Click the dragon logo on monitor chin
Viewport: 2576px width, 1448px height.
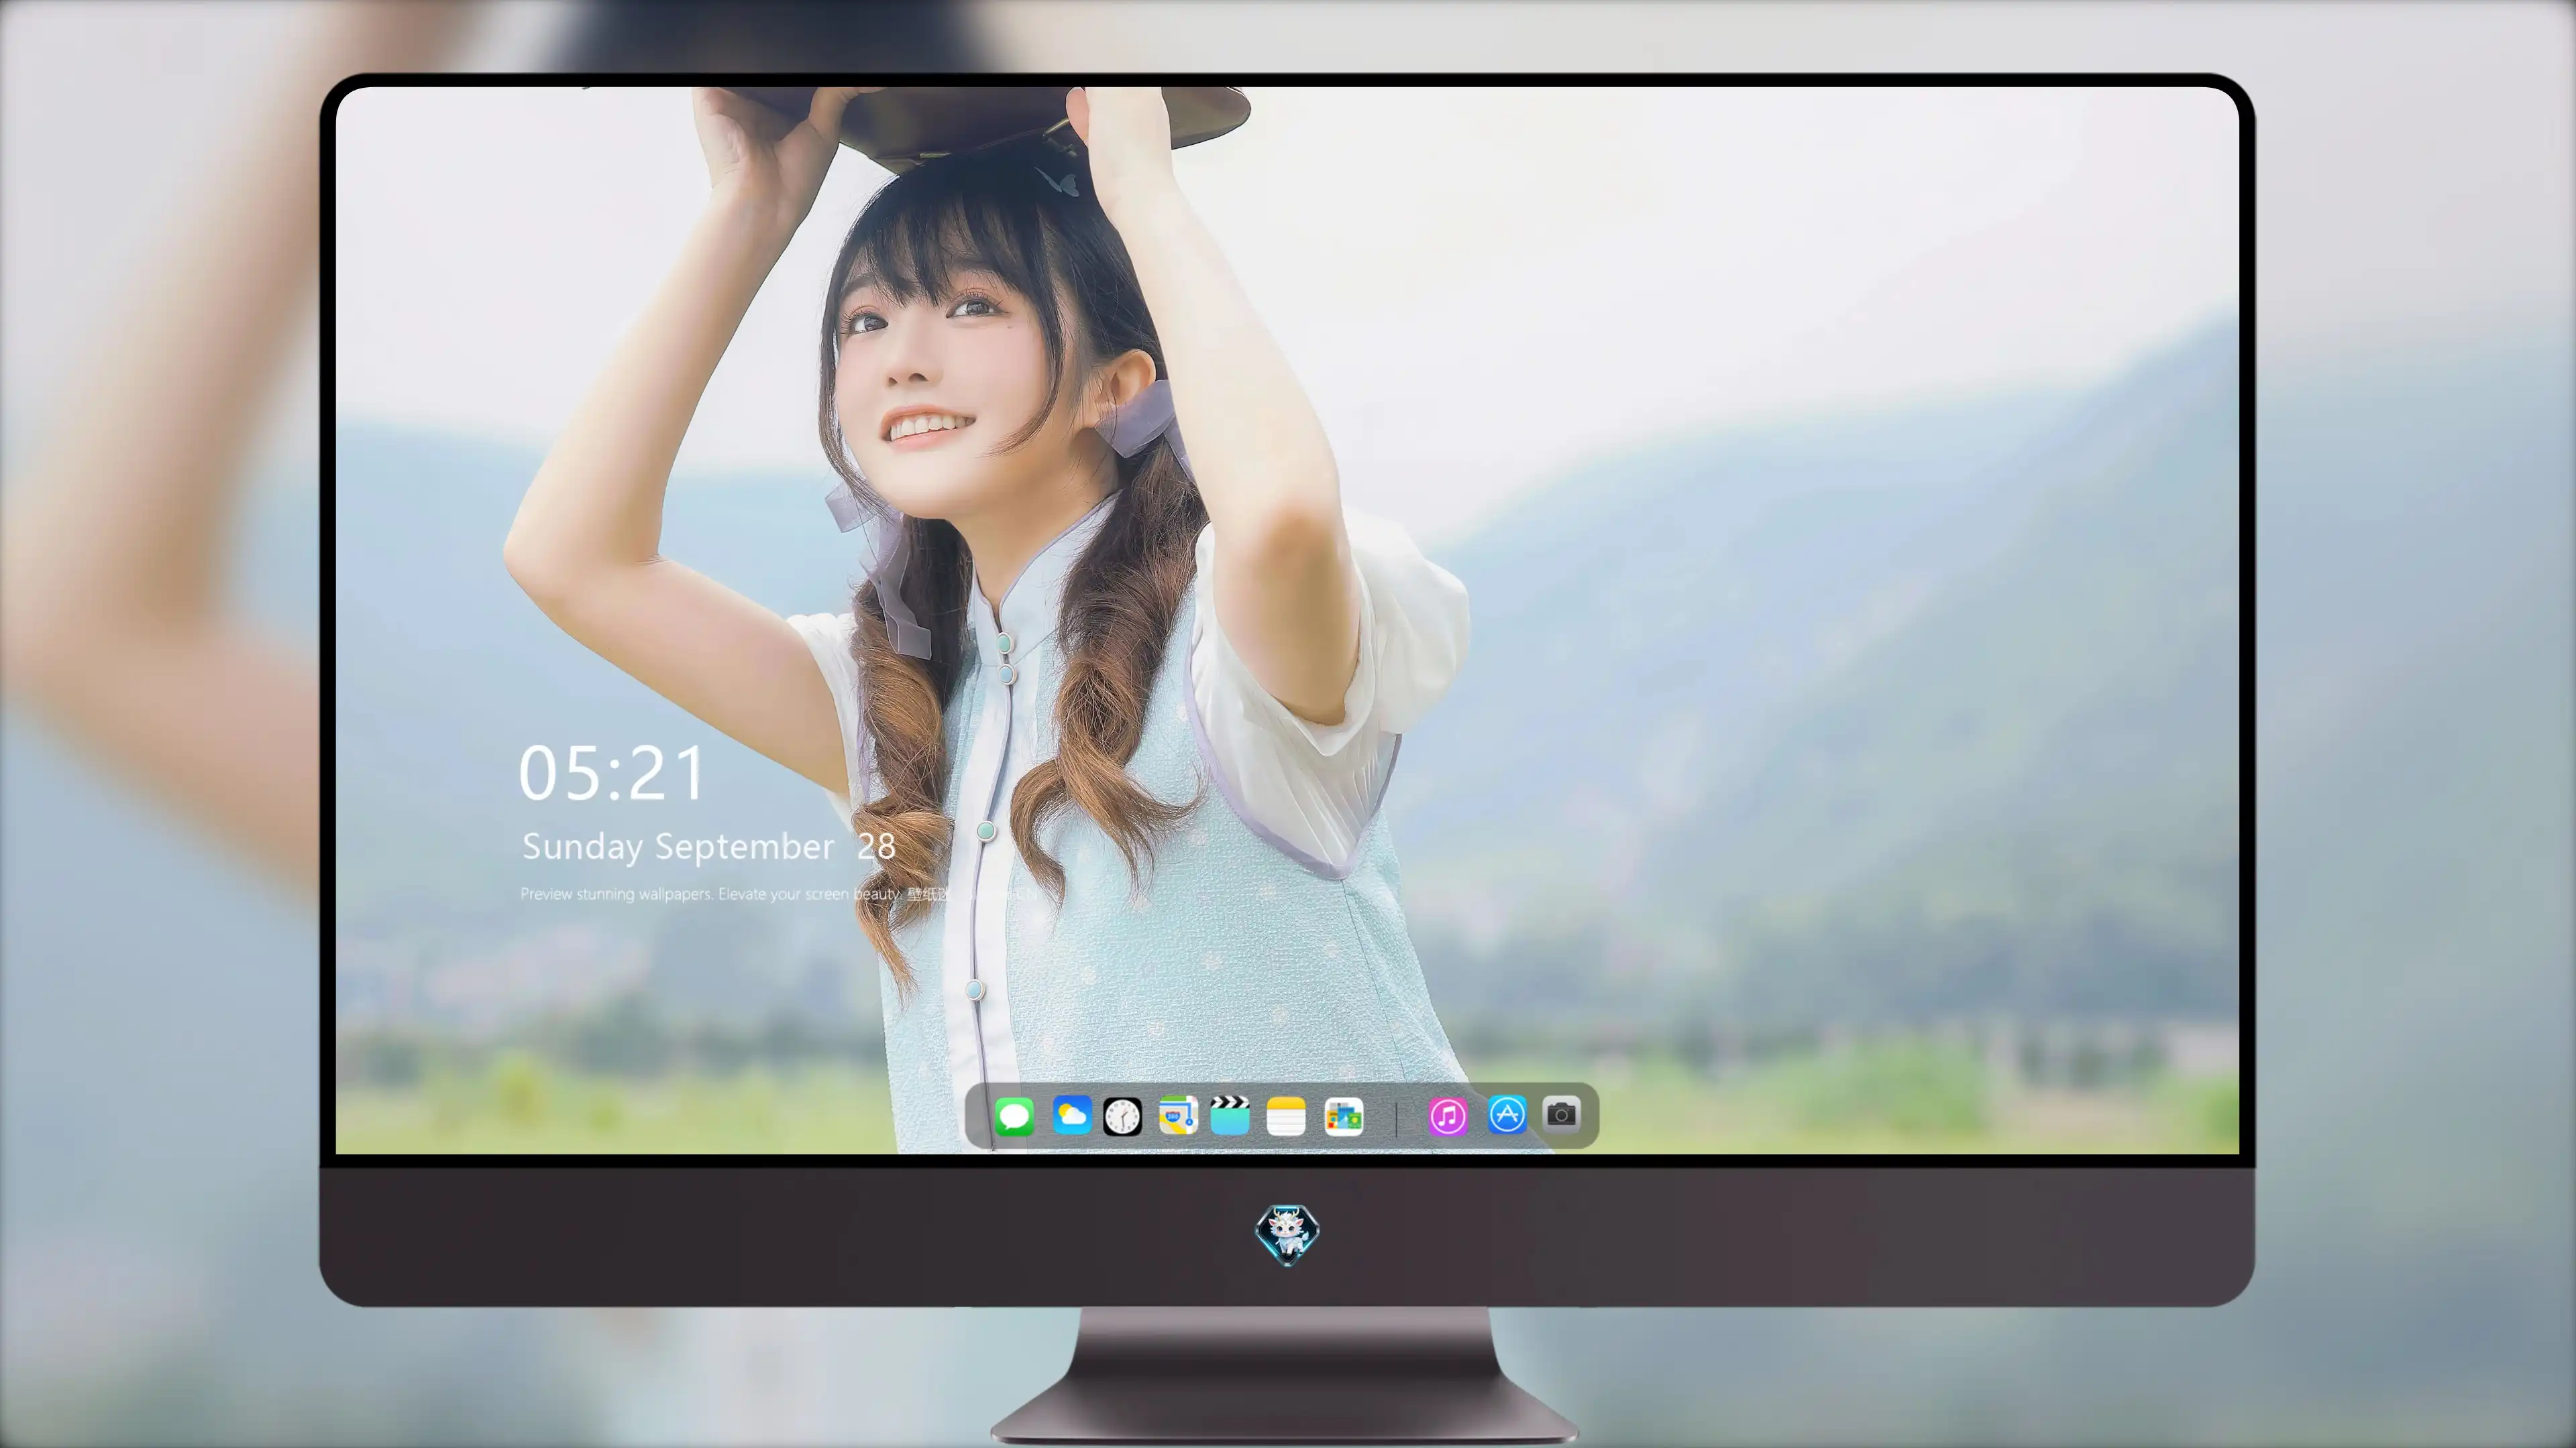(x=1287, y=1235)
